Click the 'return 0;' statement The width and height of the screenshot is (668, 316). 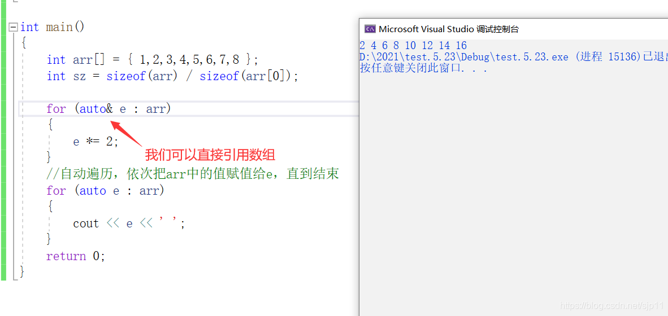[x=75, y=256]
